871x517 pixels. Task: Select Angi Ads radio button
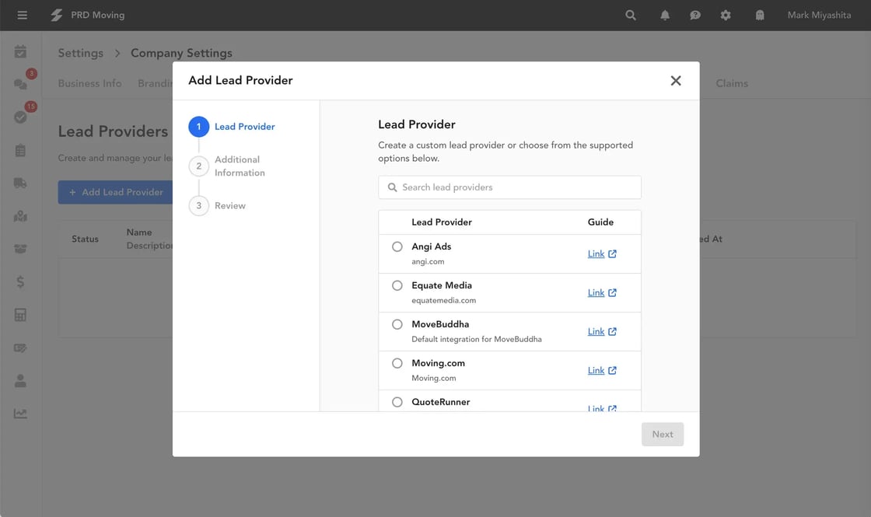click(x=397, y=246)
